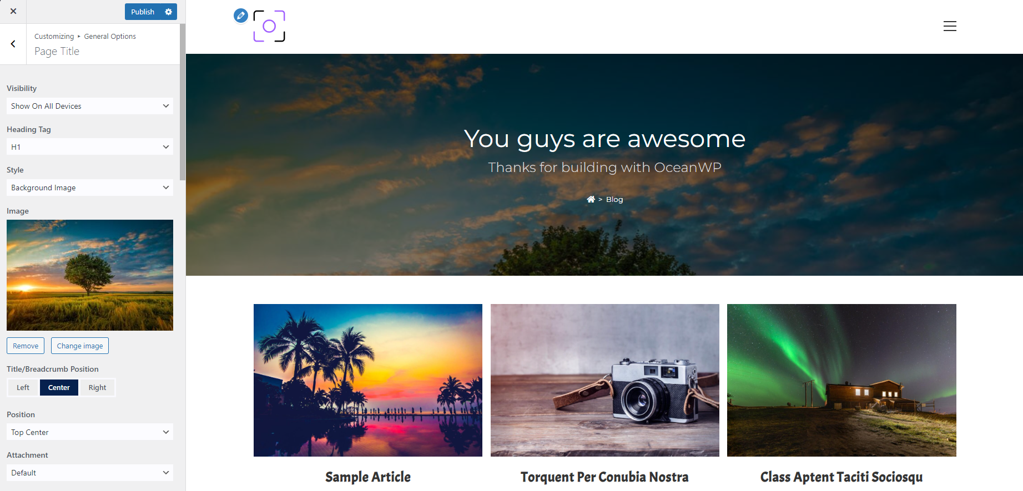Open publish settings gear icon

[x=169, y=12]
